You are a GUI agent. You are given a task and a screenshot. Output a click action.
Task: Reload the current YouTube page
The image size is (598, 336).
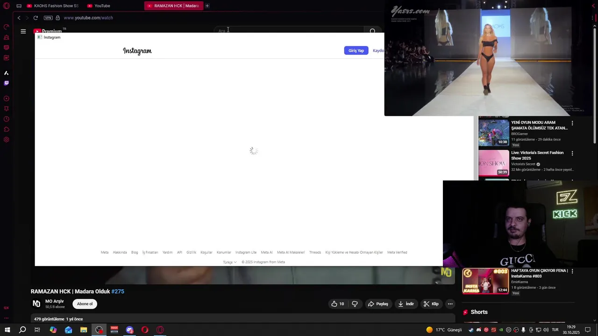36,18
